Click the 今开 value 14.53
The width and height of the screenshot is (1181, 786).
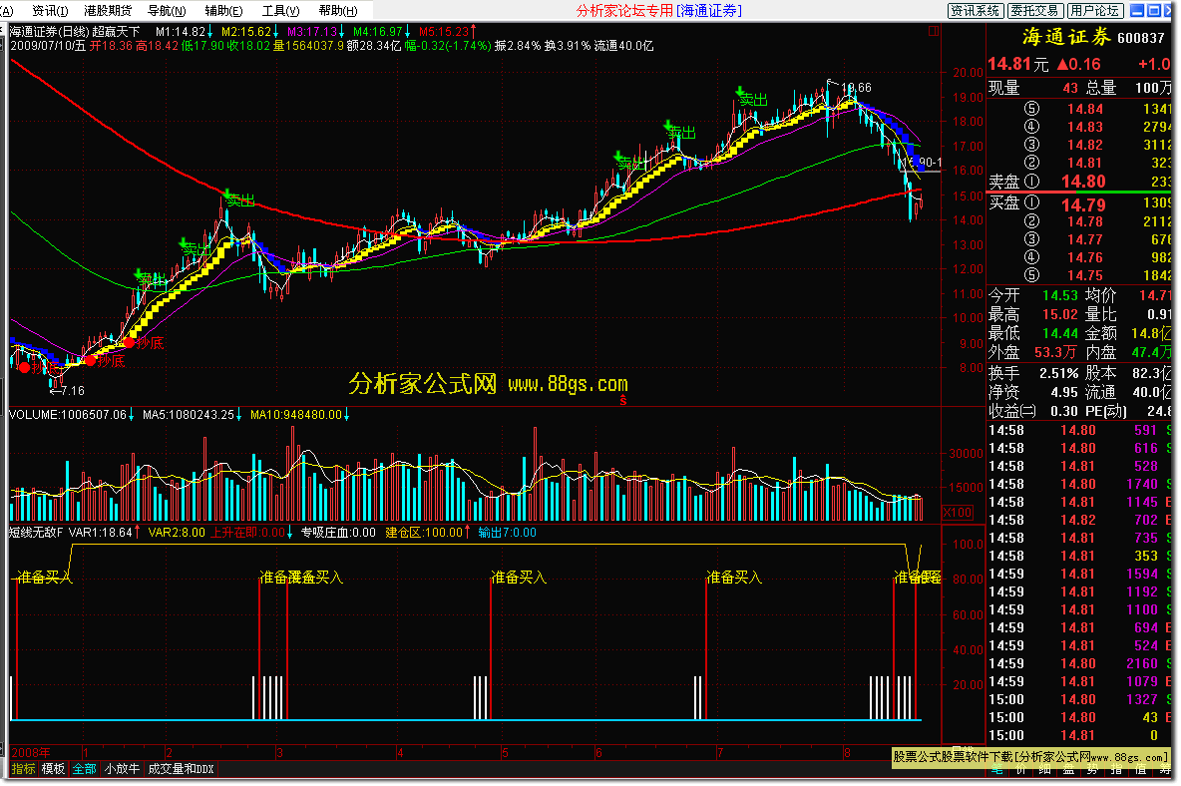(1059, 296)
